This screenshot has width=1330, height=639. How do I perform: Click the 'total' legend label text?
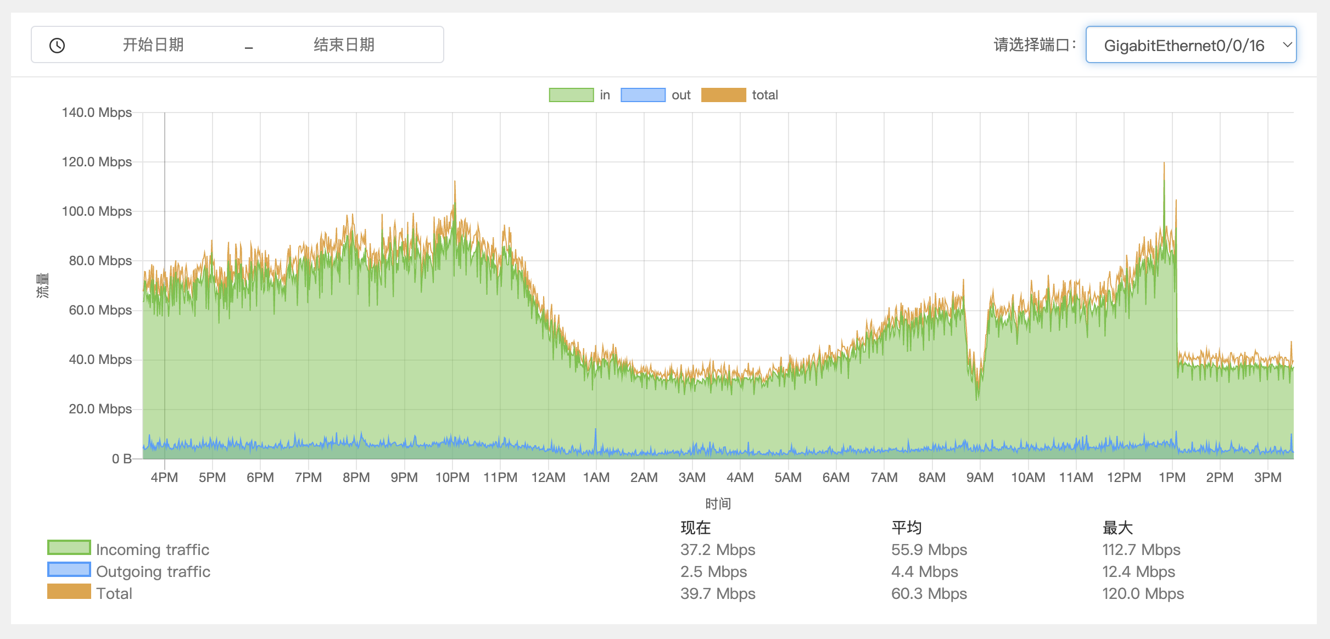[x=765, y=95]
